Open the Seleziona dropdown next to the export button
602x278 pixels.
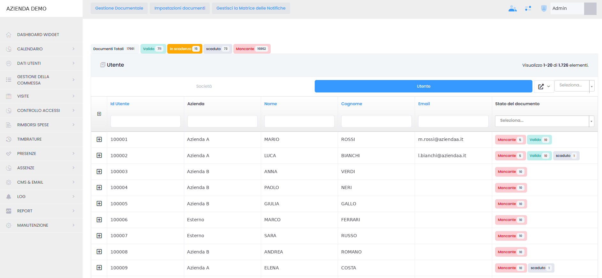(574, 86)
